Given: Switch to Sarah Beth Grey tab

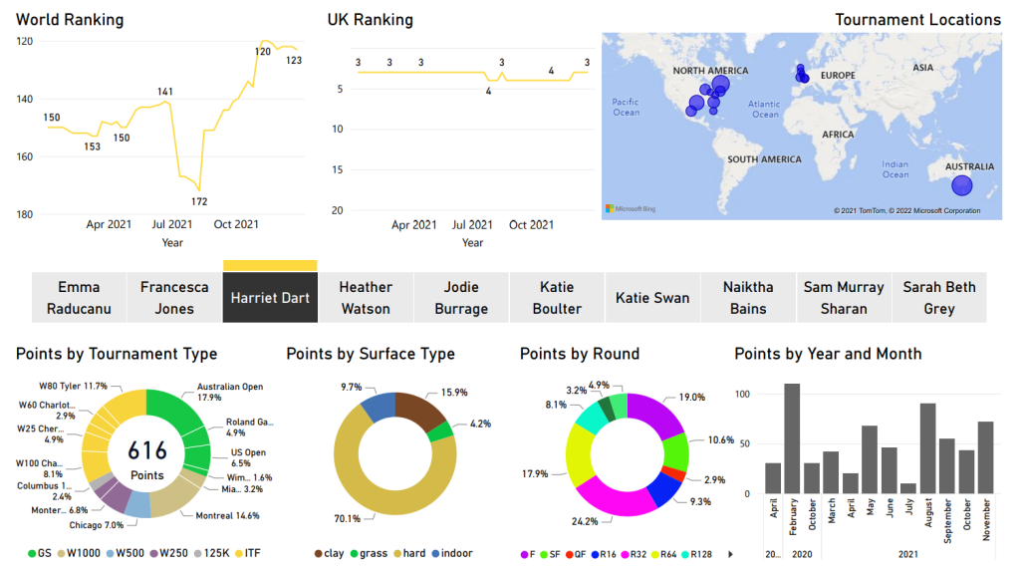Looking at the screenshot, I should pyautogui.click(x=938, y=298).
